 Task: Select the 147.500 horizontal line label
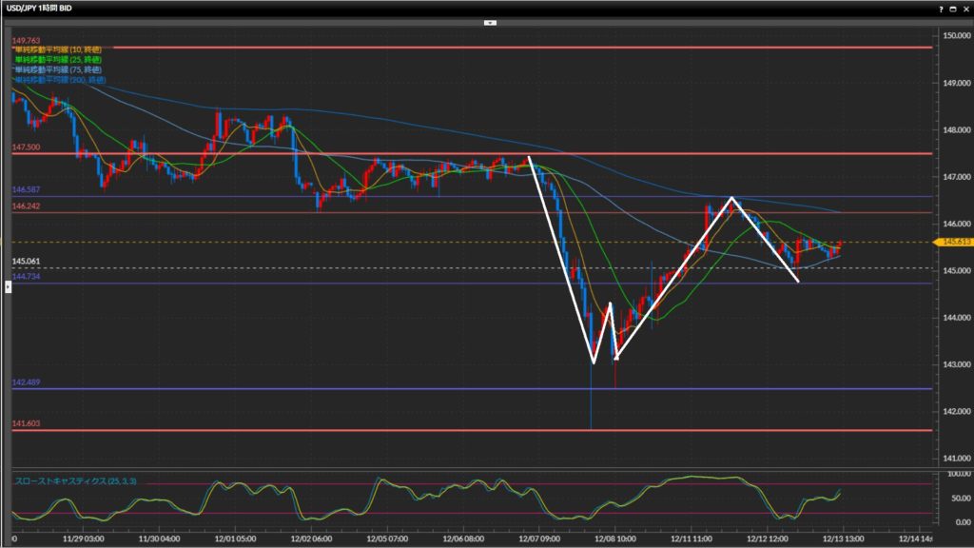point(26,147)
